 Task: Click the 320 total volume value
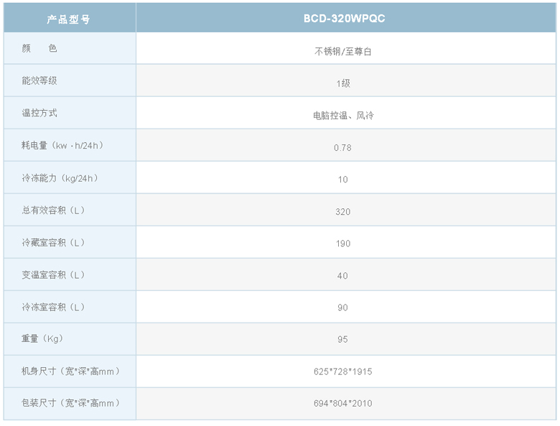(342, 212)
